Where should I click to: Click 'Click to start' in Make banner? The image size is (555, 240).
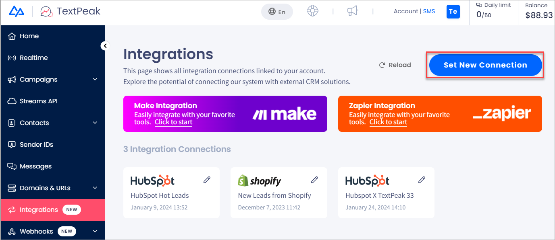click(173, 122)
